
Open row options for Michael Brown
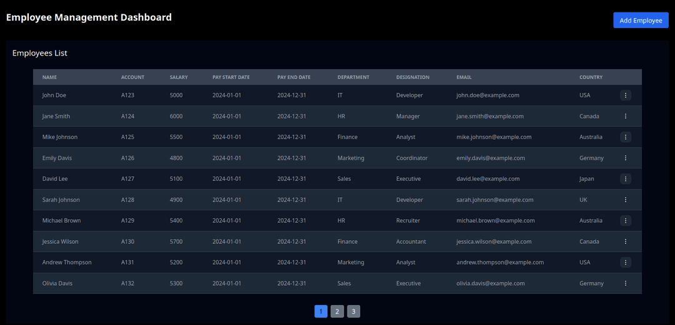[626, 221]
